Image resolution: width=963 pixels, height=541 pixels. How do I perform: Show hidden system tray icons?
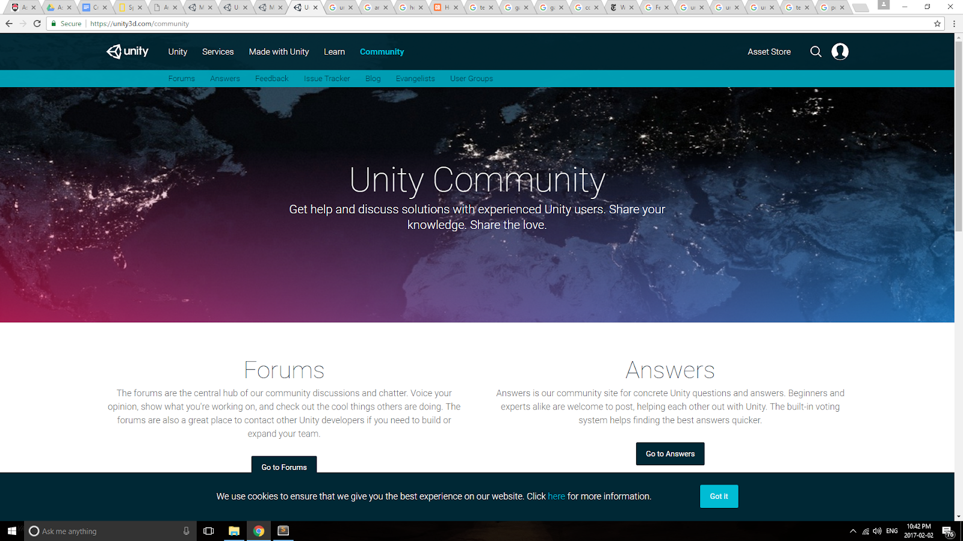tap(853, 531)
